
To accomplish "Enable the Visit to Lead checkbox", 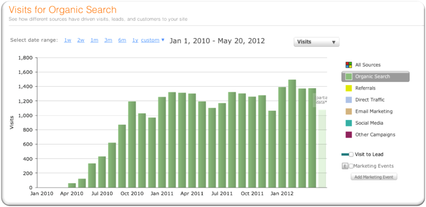I will [x=351, y=154].
